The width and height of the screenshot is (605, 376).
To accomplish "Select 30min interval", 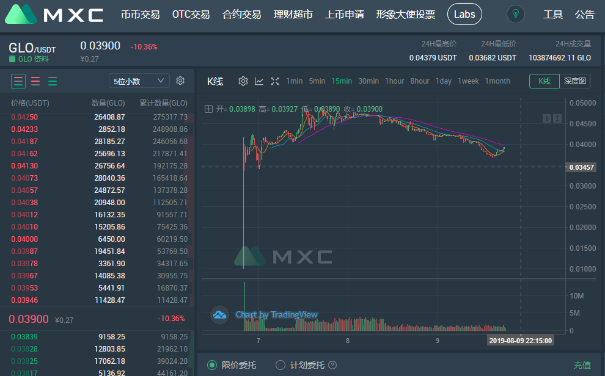I will click(x=369, y=81).
